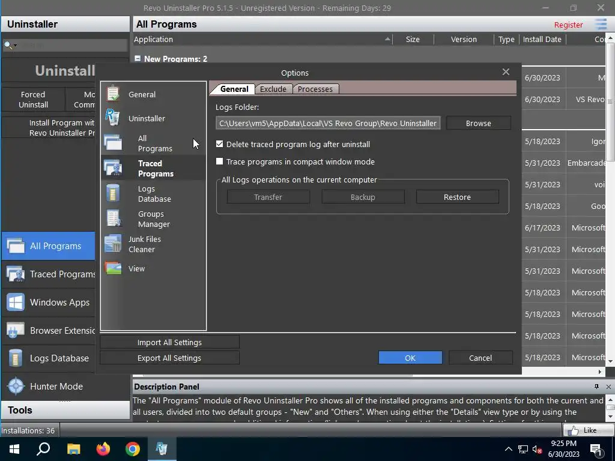Screen dimensions: 615x461
Task: Select the General tab in Options
Action: [x=234, y=89]
